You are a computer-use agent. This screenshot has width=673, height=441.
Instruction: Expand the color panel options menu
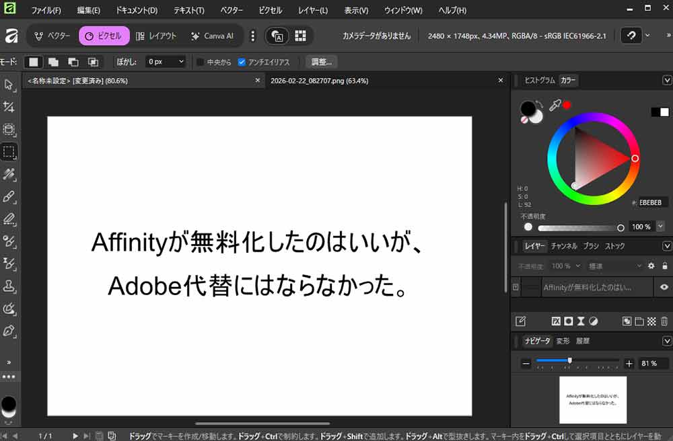tap(666, 81)
